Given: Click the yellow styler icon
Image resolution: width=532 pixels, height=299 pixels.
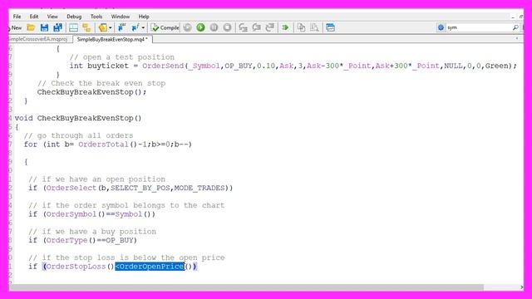Looking at the screenshot, I should click(x=102, y=27).
